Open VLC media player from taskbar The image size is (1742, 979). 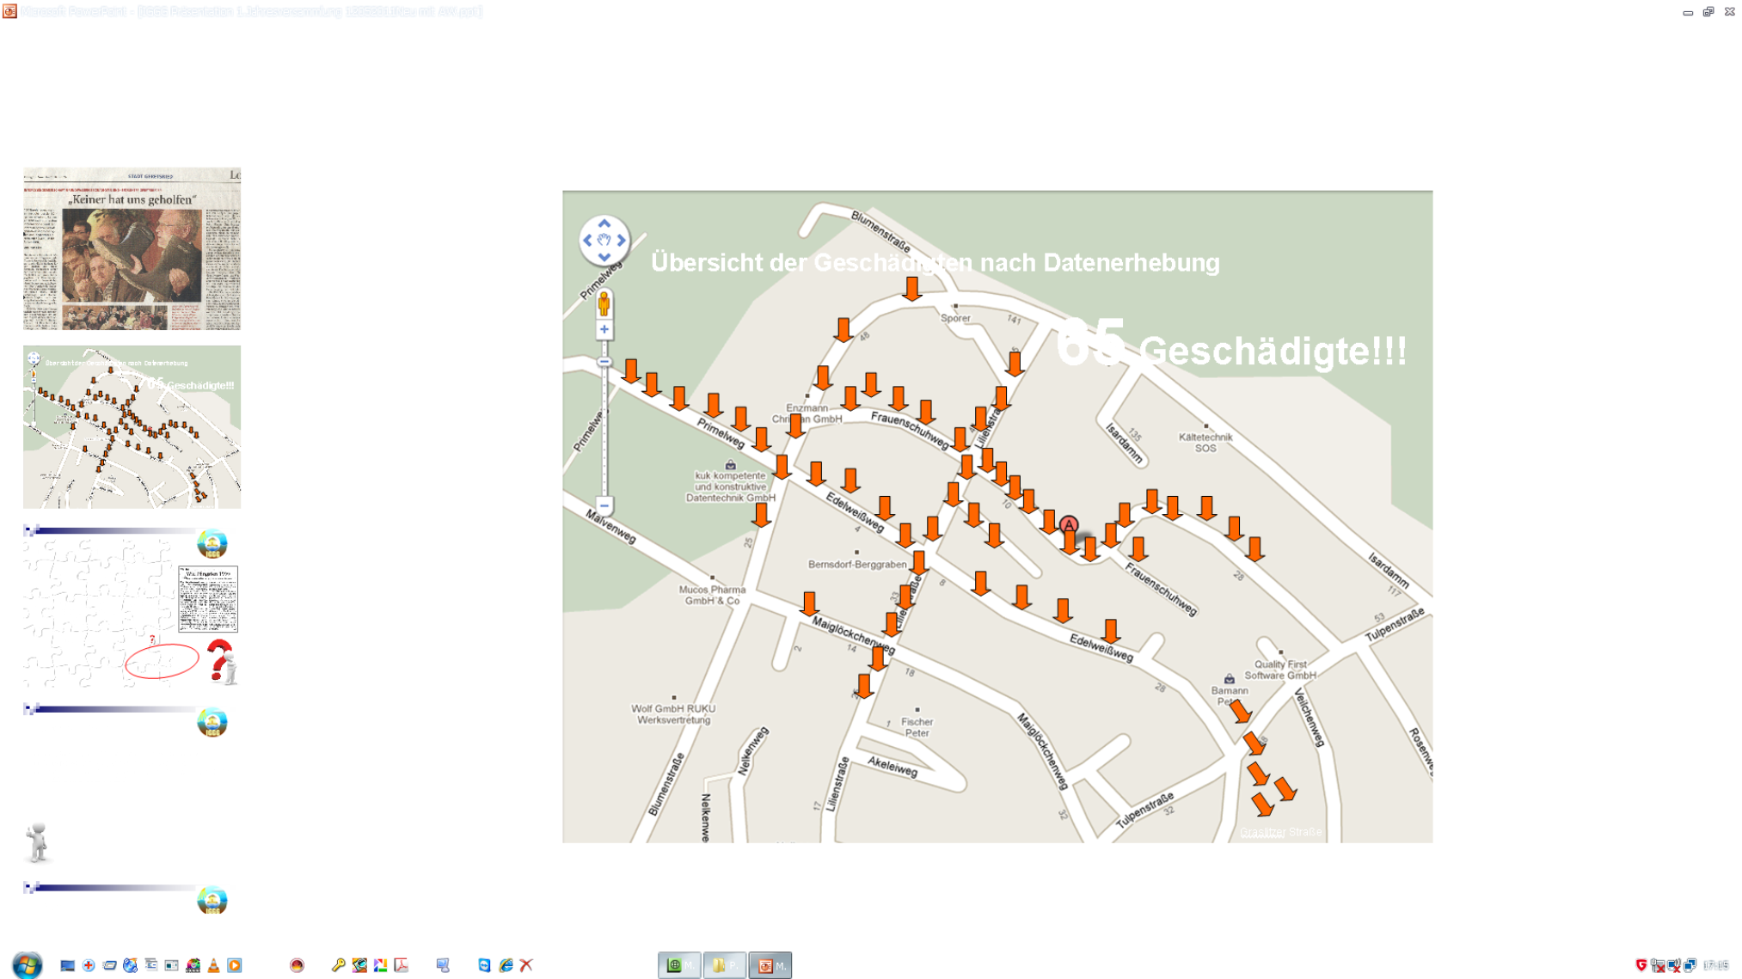(213, 965)
